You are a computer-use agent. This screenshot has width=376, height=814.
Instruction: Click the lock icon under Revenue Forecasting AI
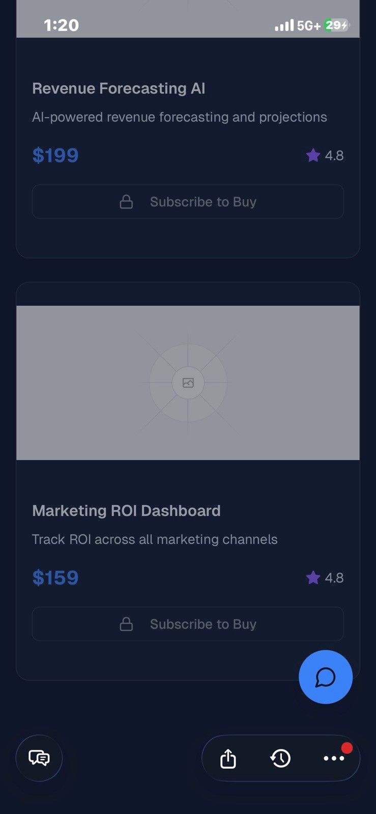point(126,202)
